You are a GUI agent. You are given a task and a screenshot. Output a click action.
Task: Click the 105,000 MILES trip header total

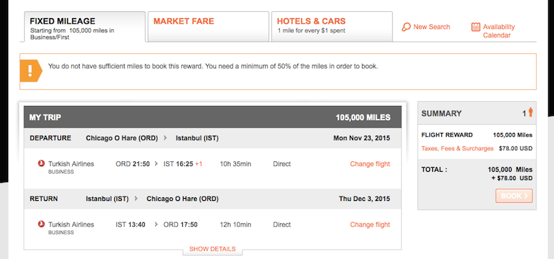pos(363,117)
